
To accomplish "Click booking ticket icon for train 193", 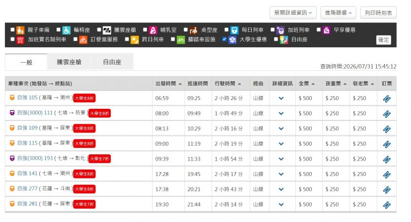I will point(387,159).
